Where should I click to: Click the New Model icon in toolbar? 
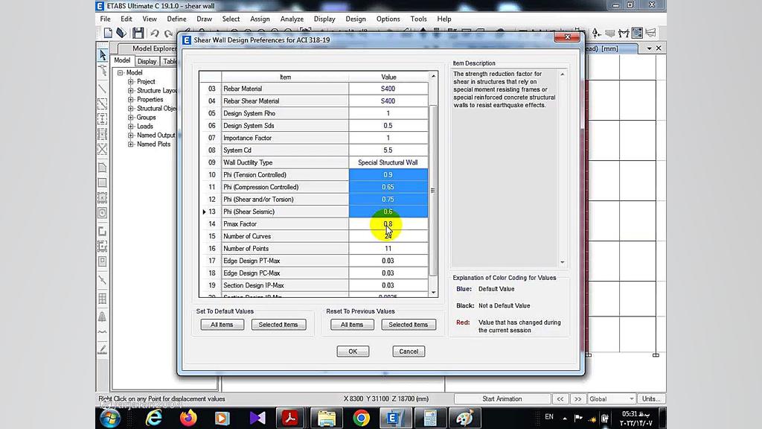click(x=108, y=33)
